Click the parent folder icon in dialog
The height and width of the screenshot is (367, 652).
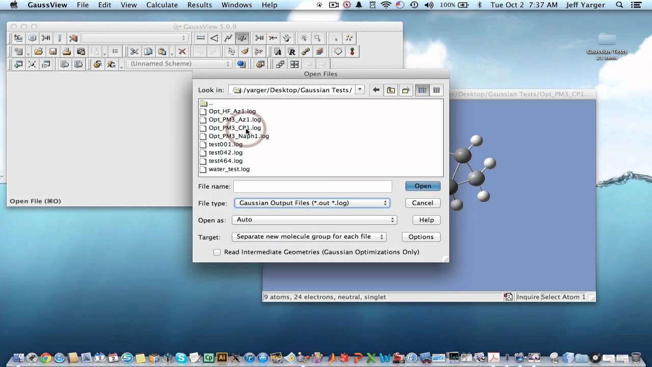[x=391, y=90]
